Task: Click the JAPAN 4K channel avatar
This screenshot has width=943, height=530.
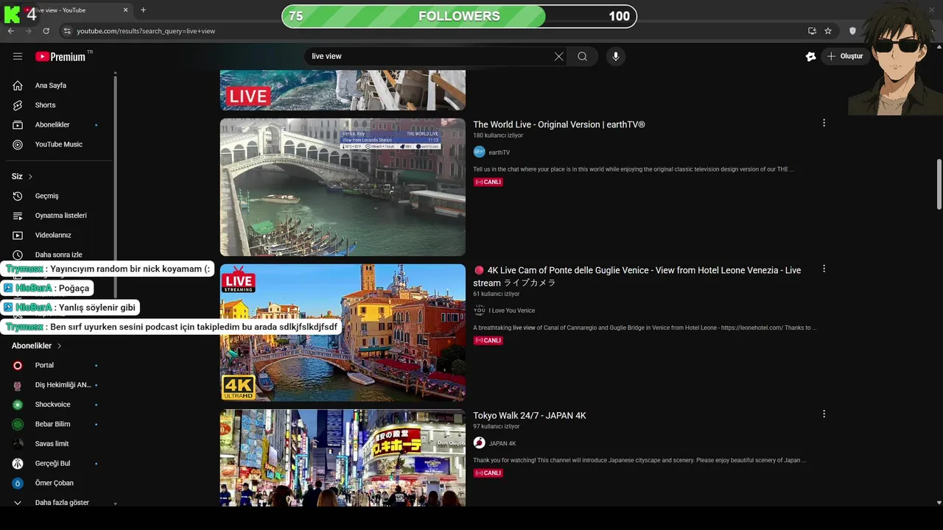Action: pyautogui.click(x=479, y=442)
